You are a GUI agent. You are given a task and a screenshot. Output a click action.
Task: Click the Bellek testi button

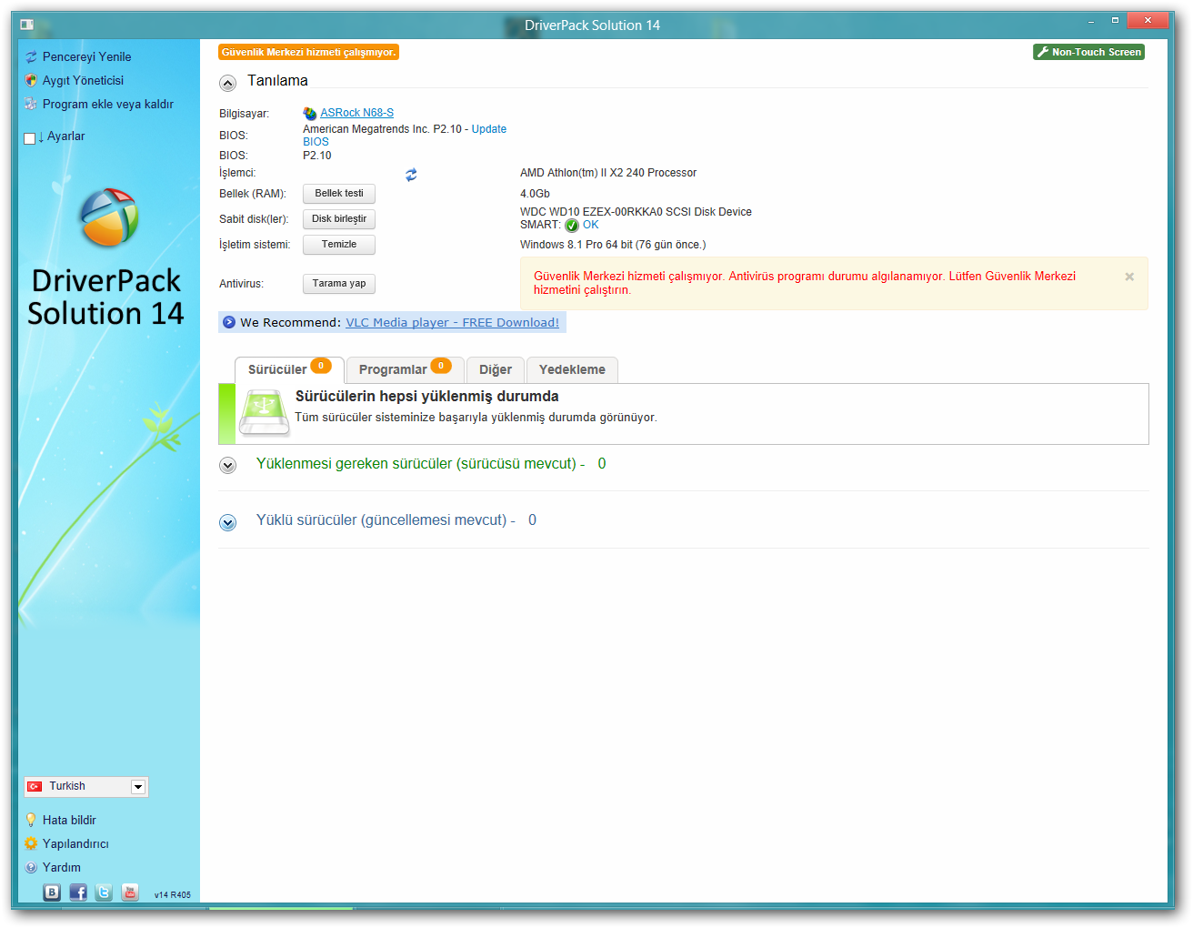(339, 194)
